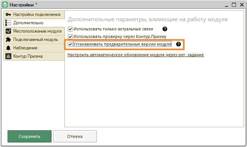Click the prism icon beside Контур.Призма
The height and width of the screenshot is (147, 247).
(8, 56)
